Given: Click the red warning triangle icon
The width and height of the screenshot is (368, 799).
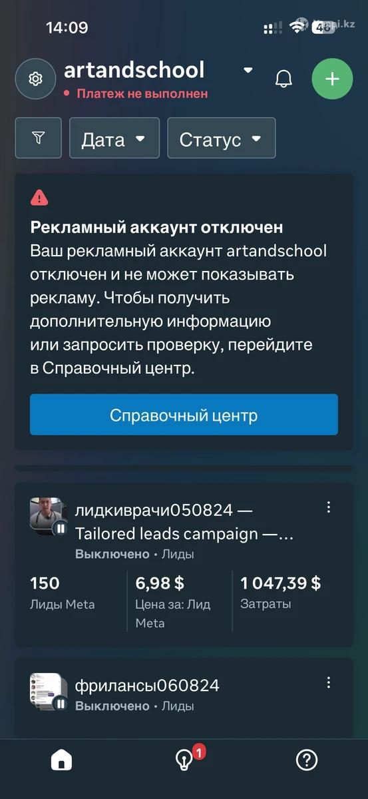Looking at the screenshot, I should [39, 197].
